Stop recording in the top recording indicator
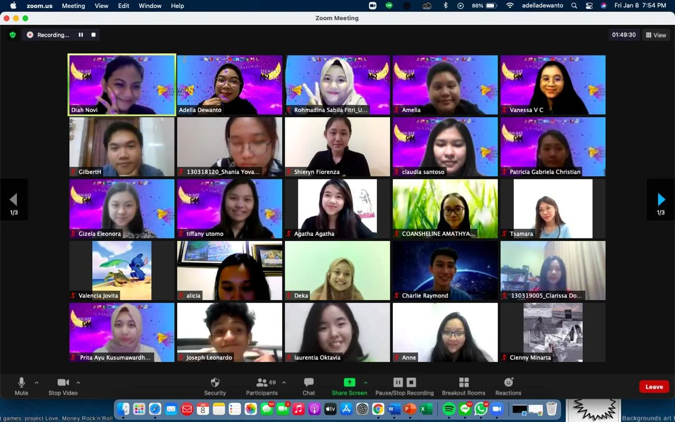Screen dimensions: 675x422 [x=93, y=35]
